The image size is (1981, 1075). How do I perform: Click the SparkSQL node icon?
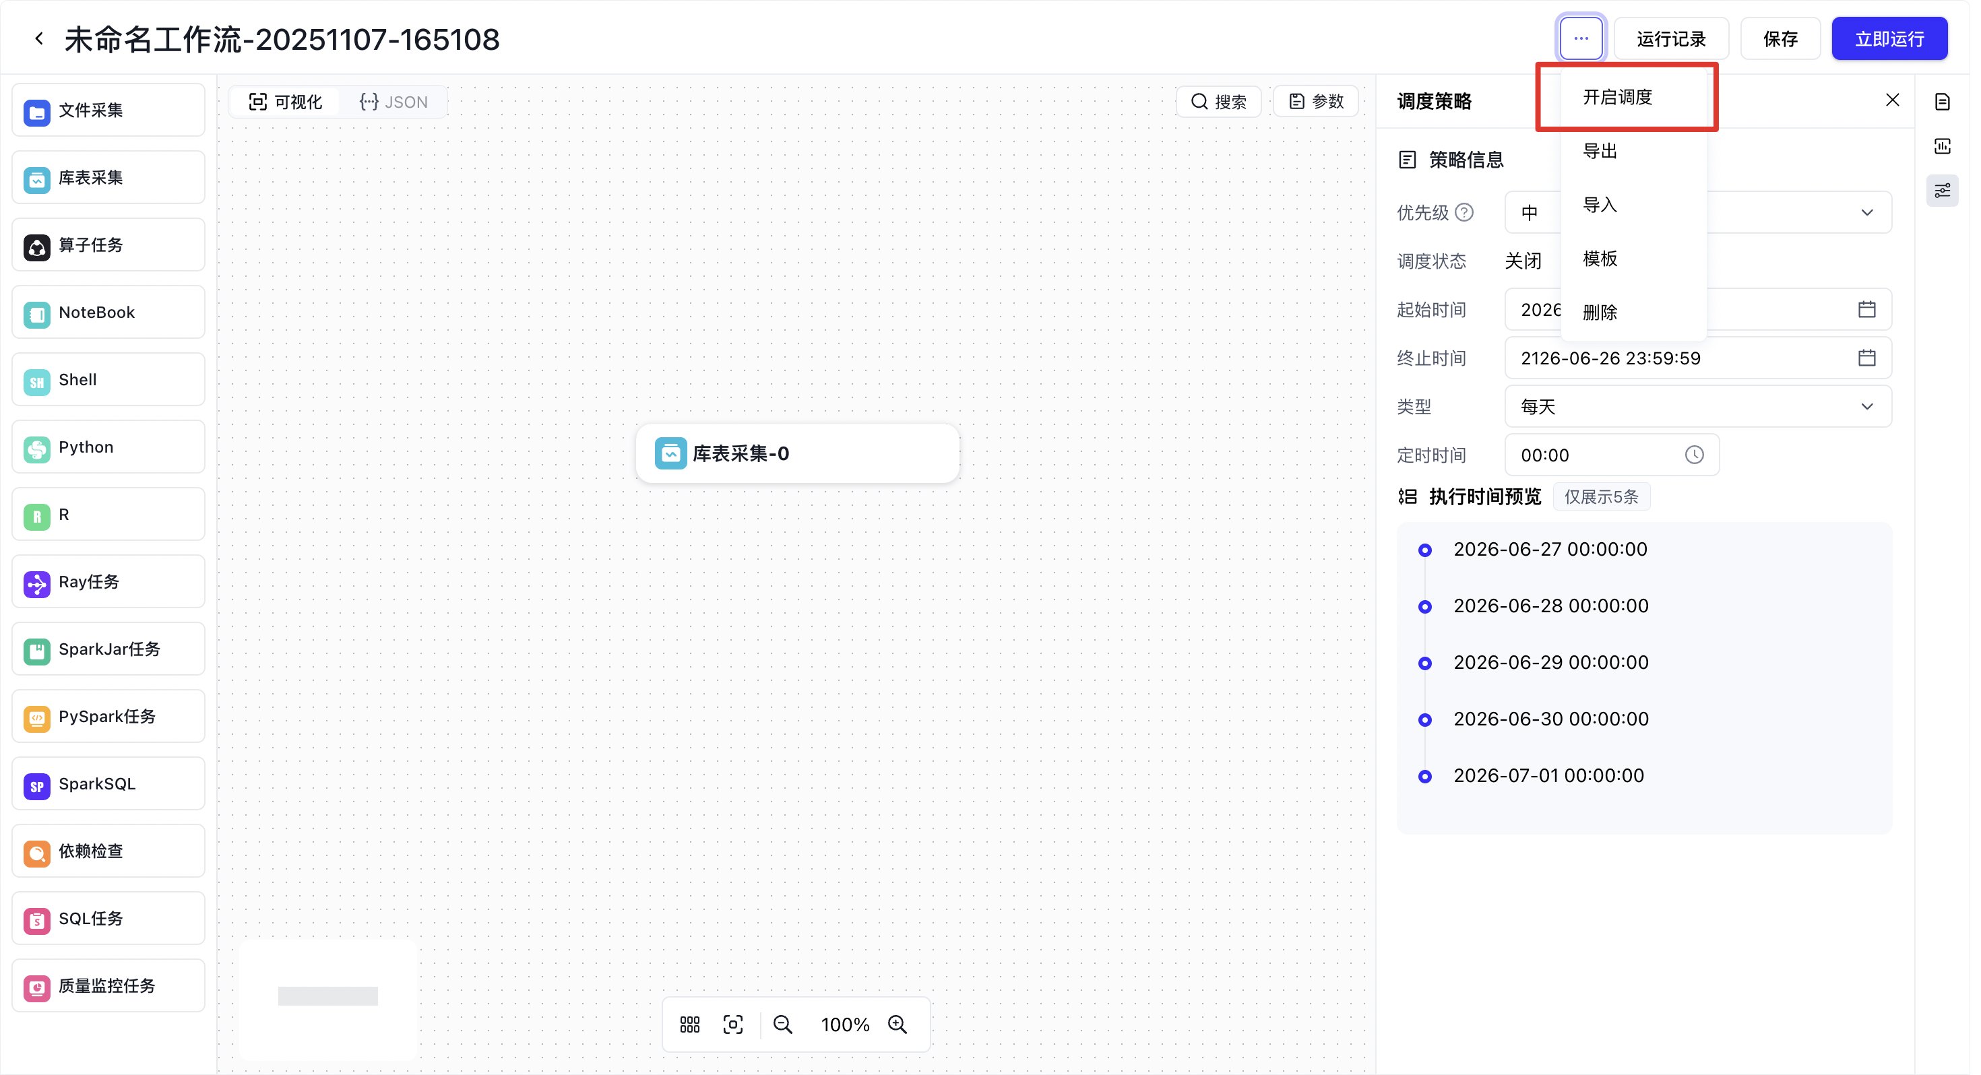(37, 787)
